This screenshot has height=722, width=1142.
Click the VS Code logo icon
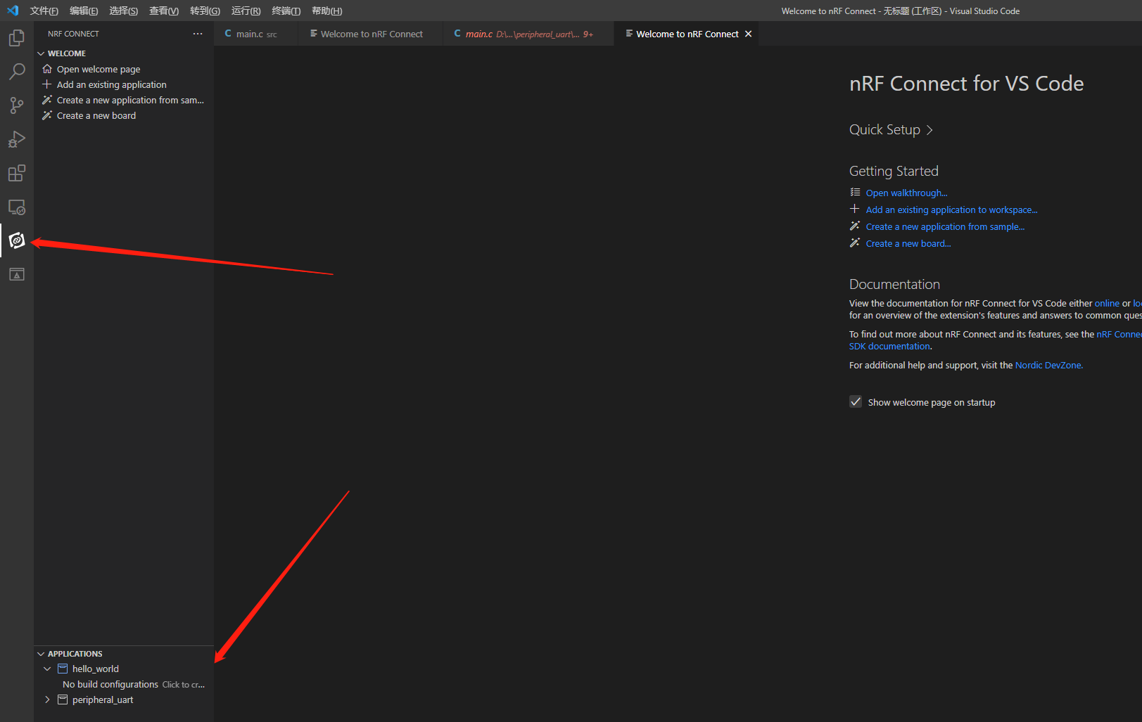(13, 11)
